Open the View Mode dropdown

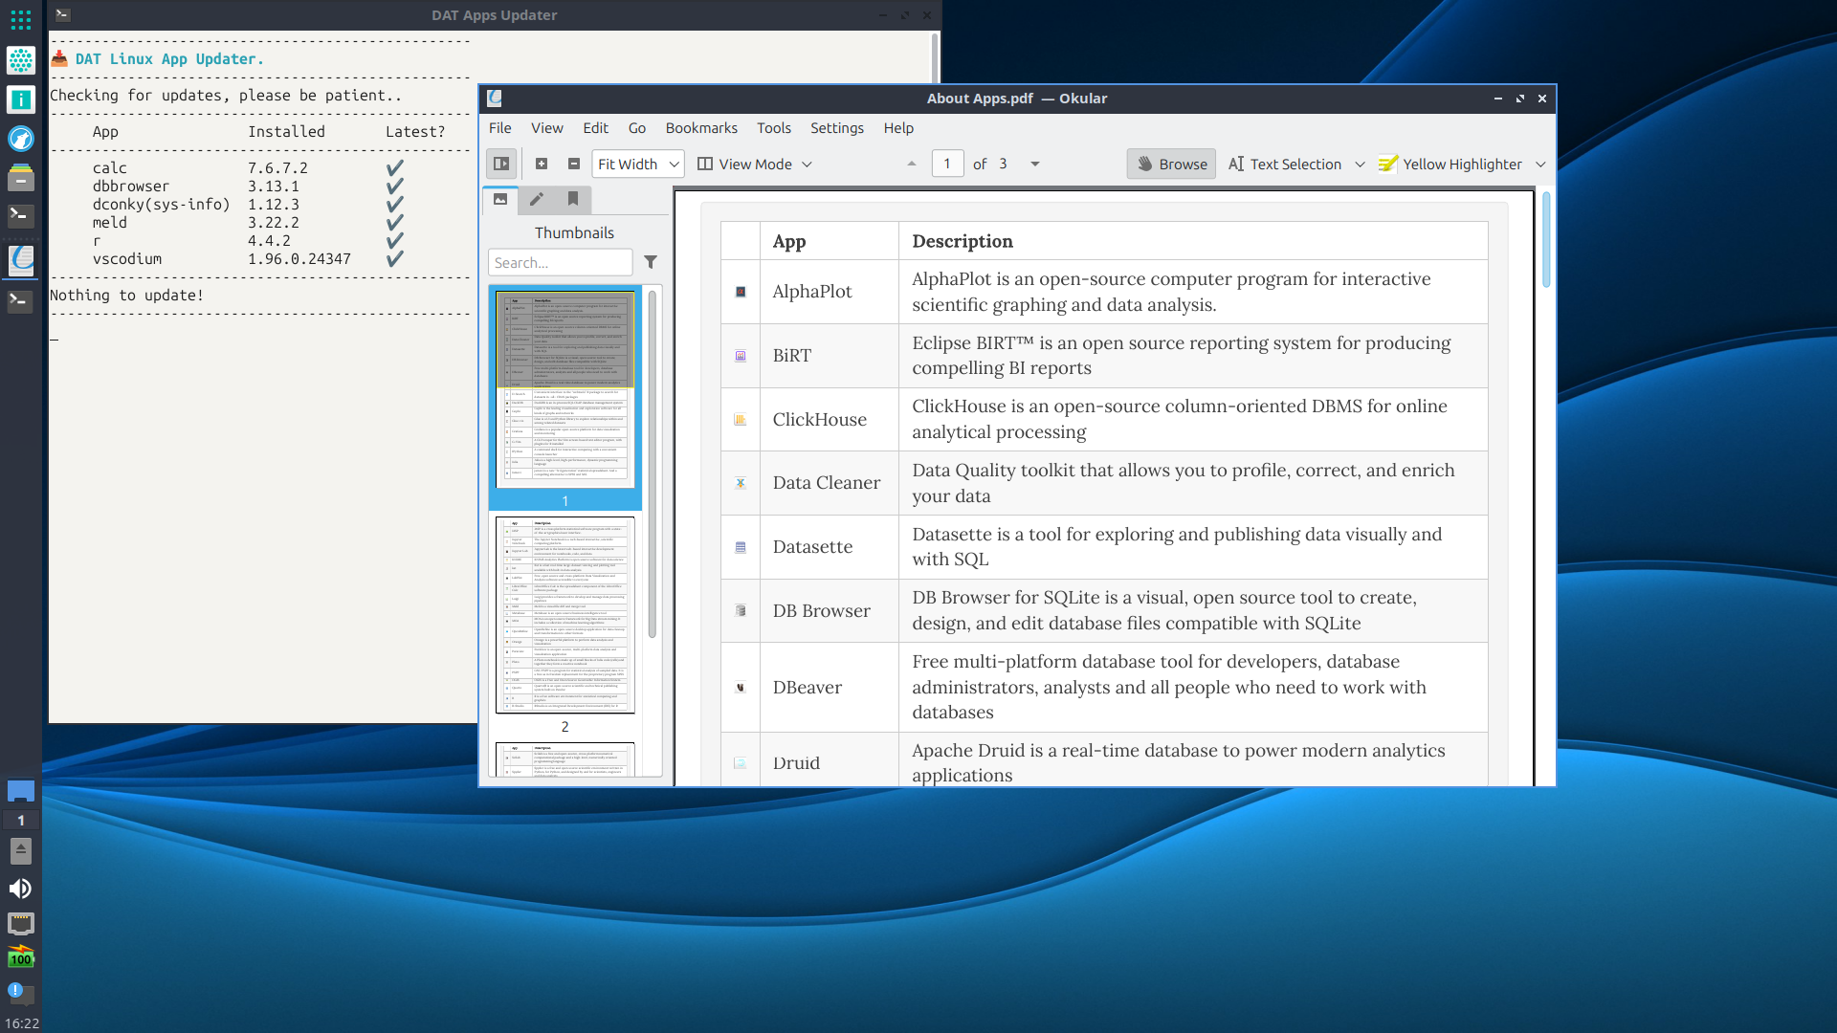(755, 164)
